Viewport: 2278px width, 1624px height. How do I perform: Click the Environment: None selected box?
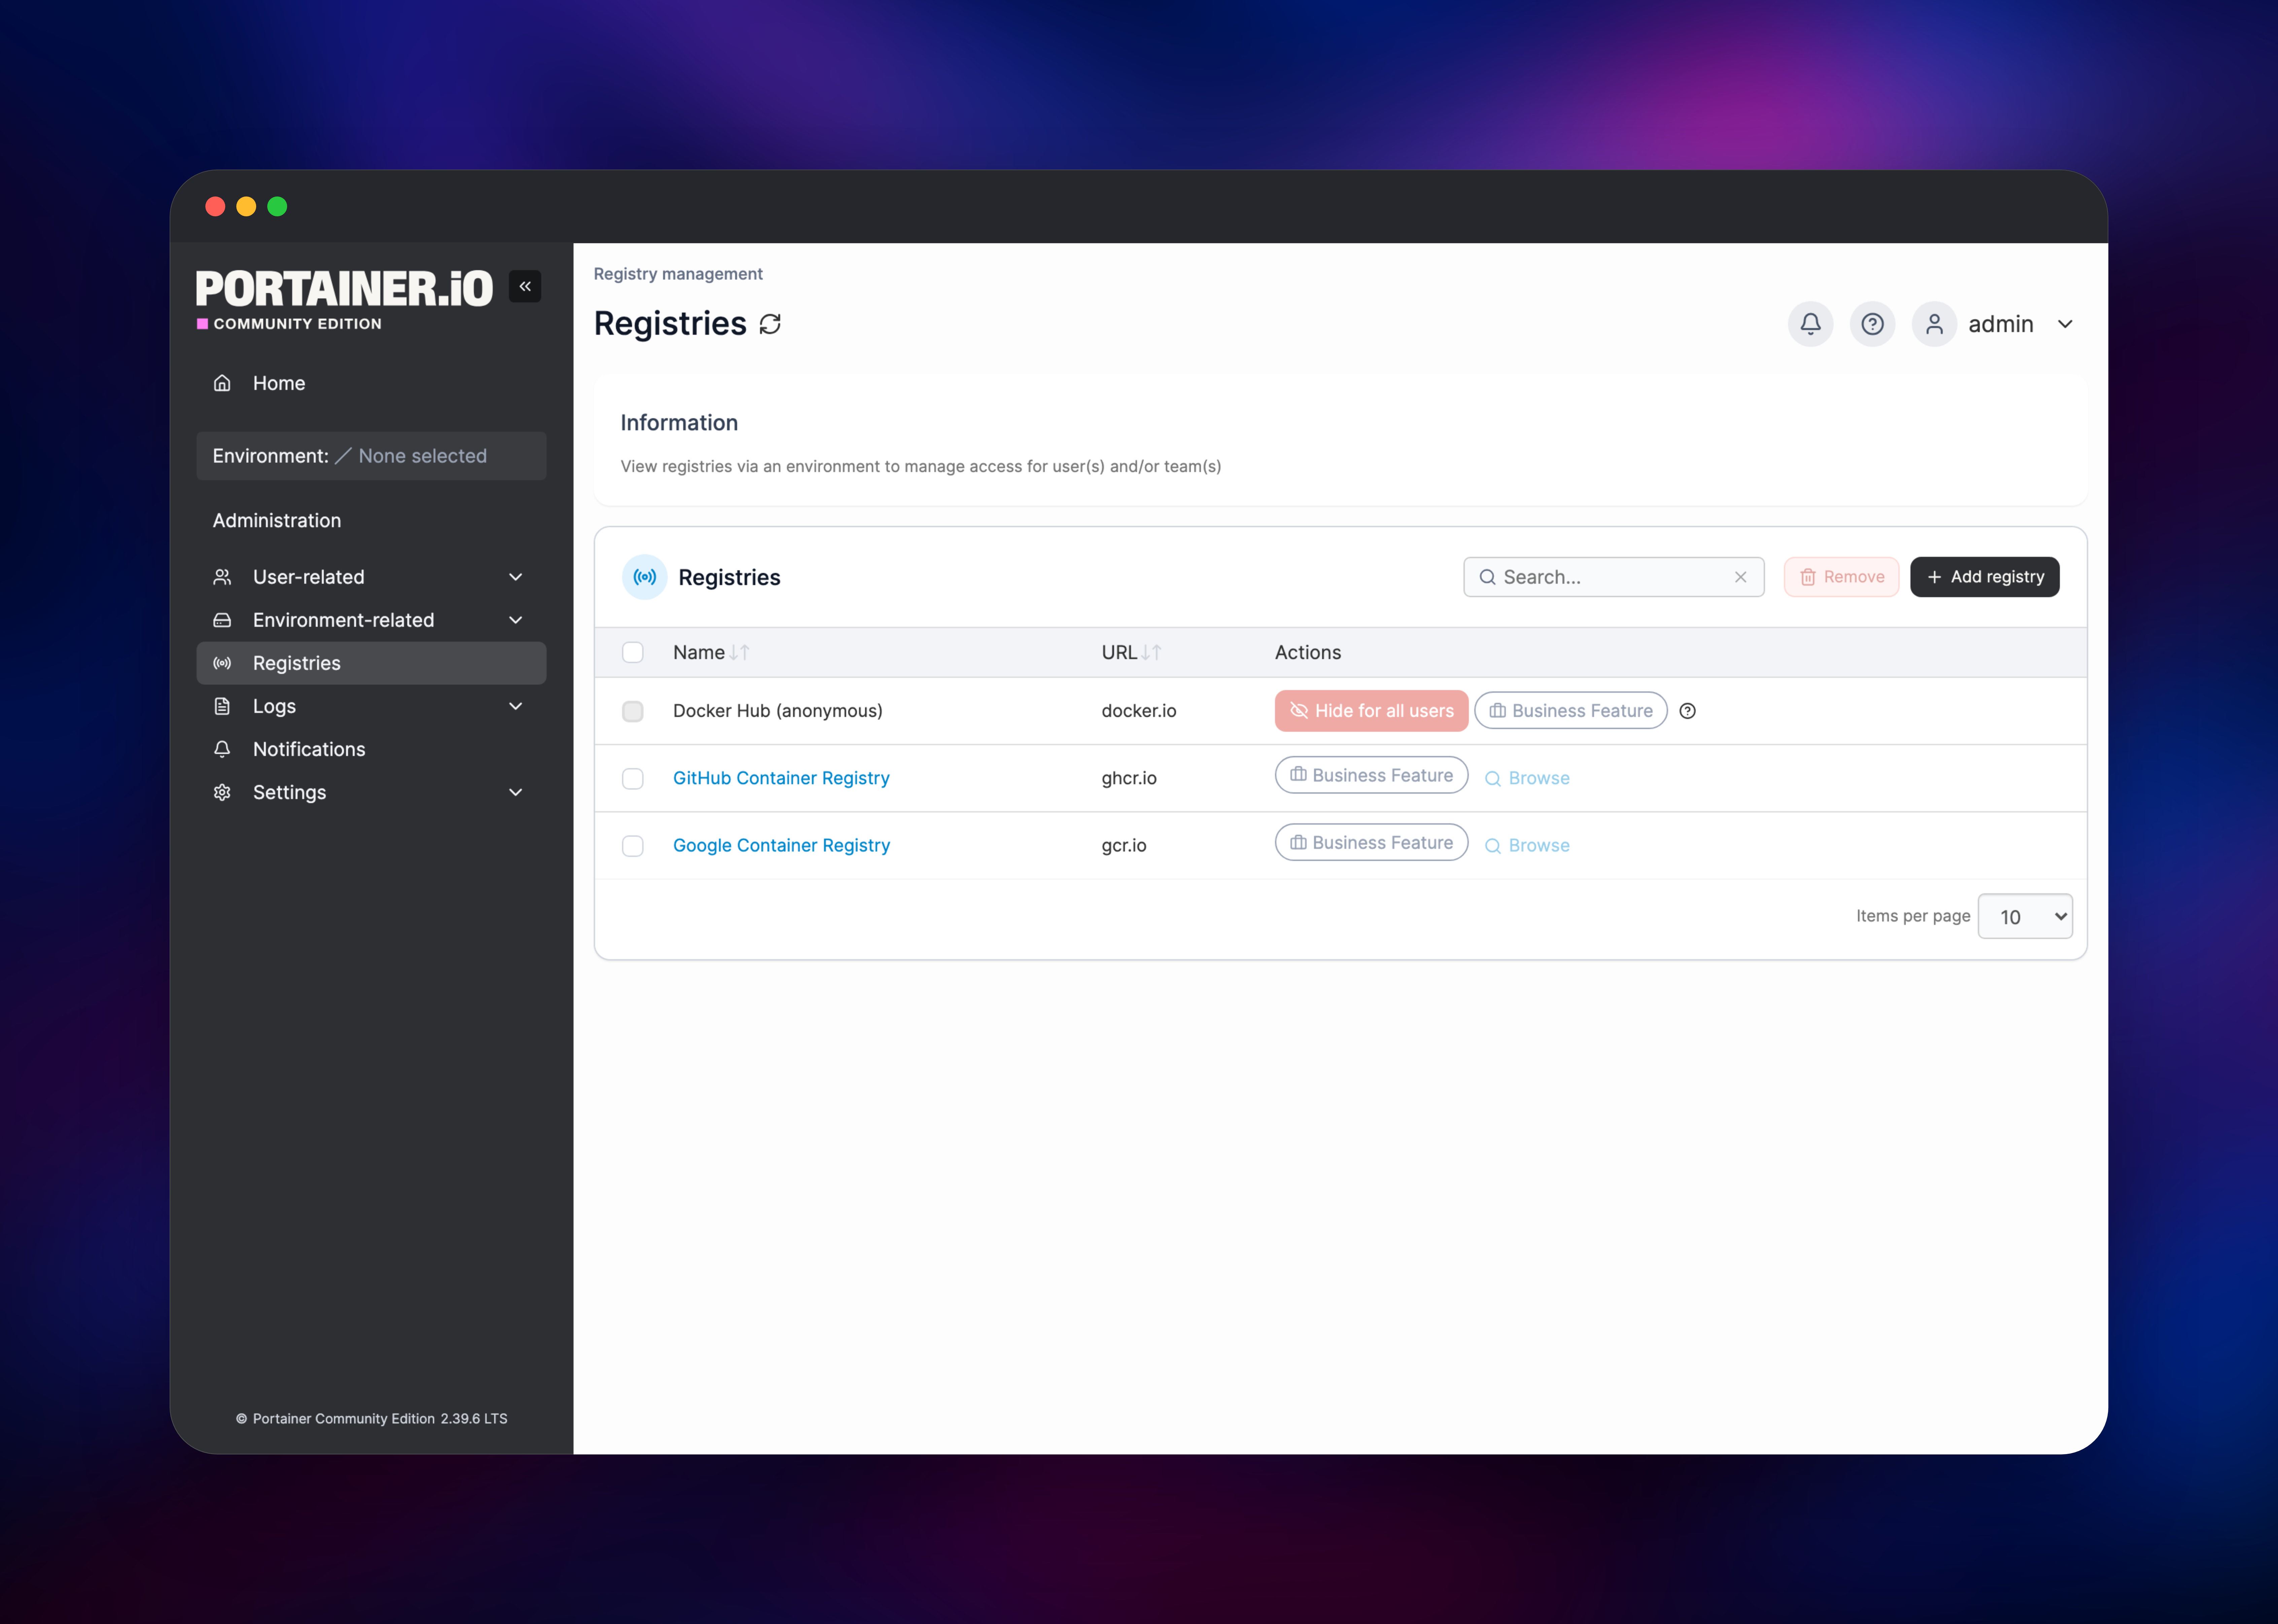point(371,456)
